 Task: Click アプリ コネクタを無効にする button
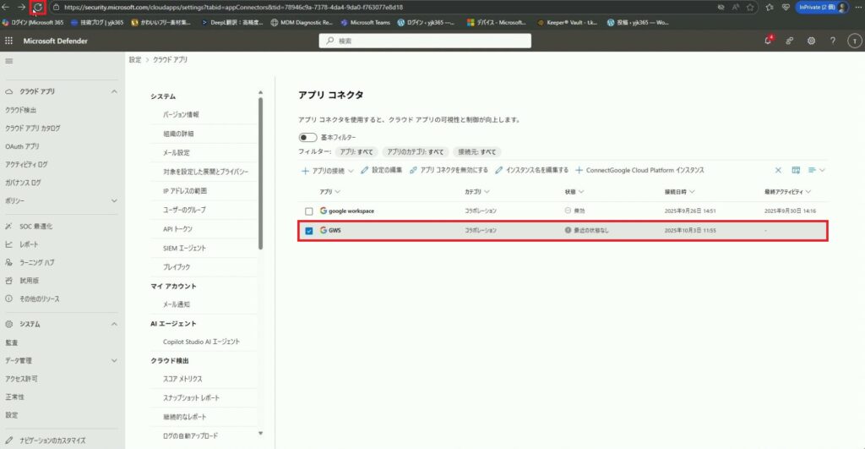coord(449,170)
